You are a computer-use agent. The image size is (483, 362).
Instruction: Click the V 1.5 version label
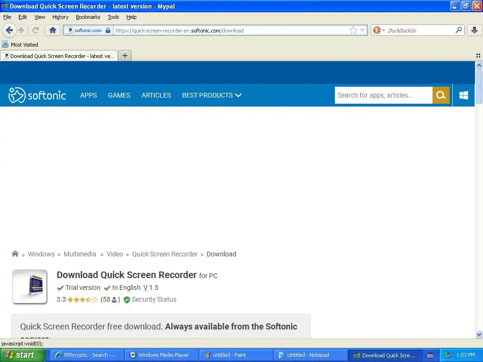point(150,288)
